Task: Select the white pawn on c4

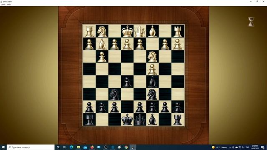Action: point(152,70)
